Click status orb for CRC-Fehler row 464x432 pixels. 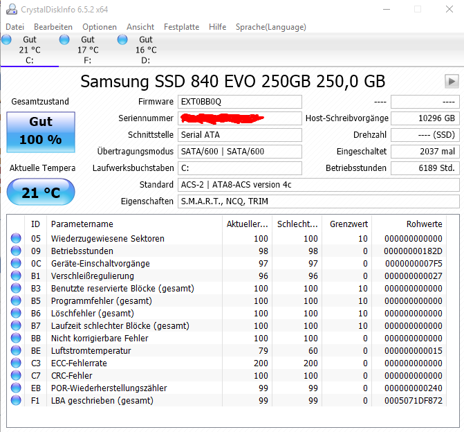pyautogui.click(x=16, y=375)
